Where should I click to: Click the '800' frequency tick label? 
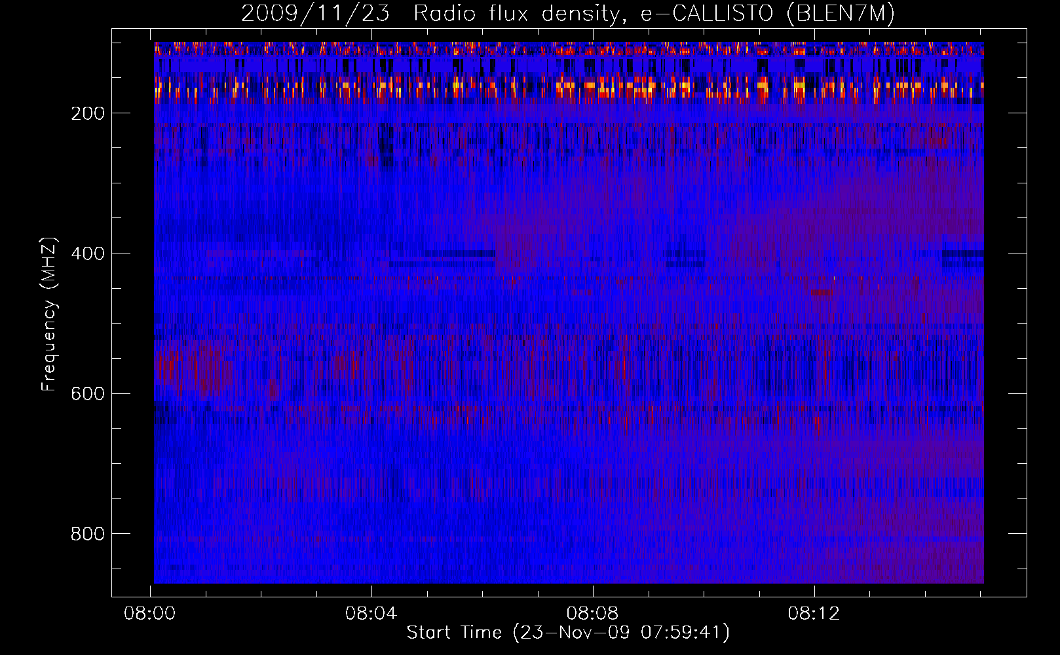point(88,534)
